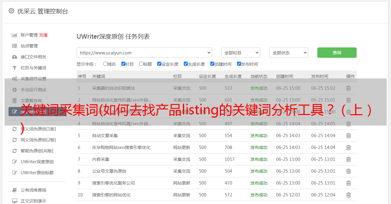Click publish time 06-25 12:04
Image resolution: width=391 pixels, height=204 pixels.
[323, 195]
